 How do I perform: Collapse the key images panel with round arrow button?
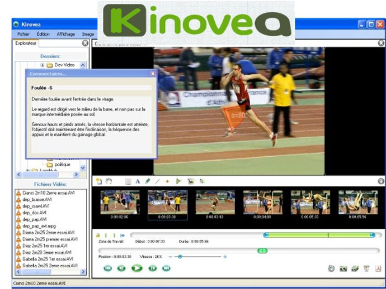coord(381,181)
